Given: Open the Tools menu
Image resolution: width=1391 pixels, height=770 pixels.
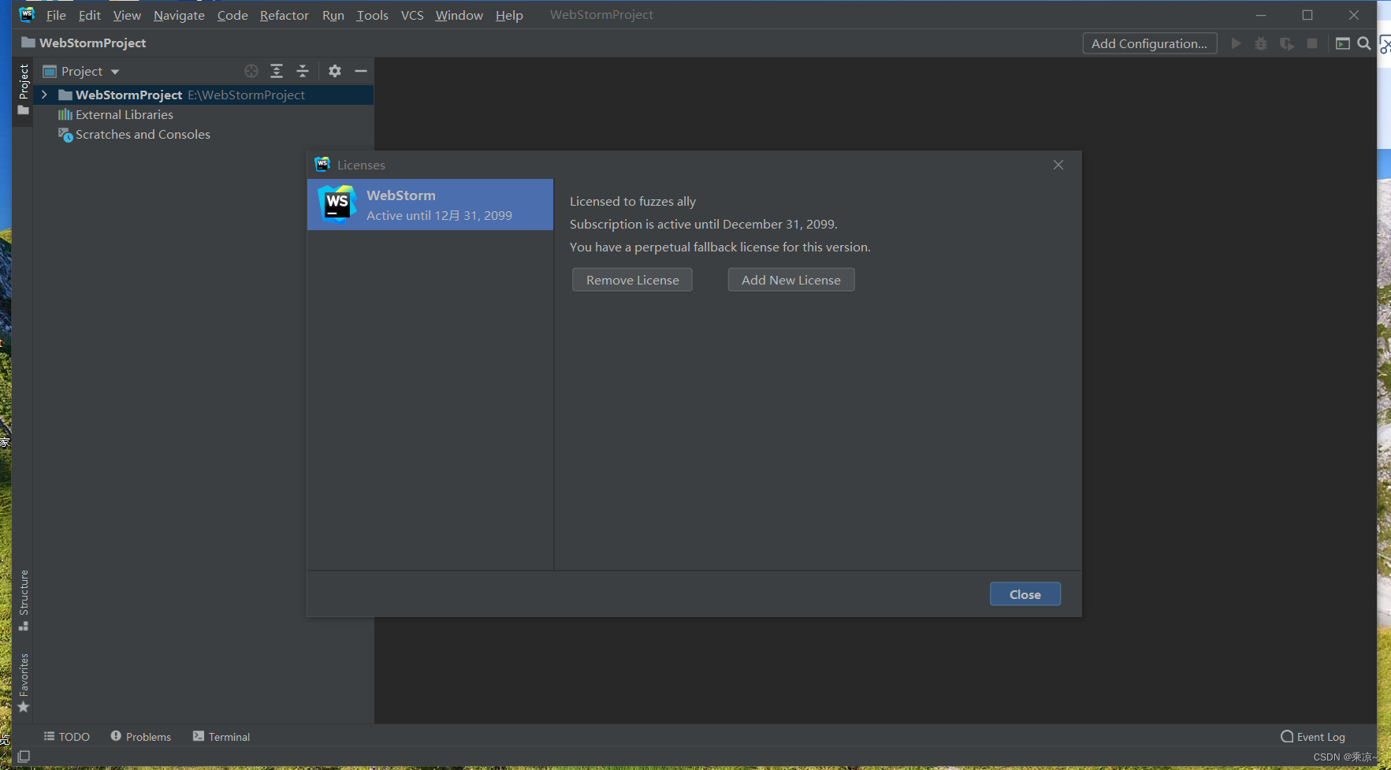Looking at the screenshot, I should tap(372, 15).
